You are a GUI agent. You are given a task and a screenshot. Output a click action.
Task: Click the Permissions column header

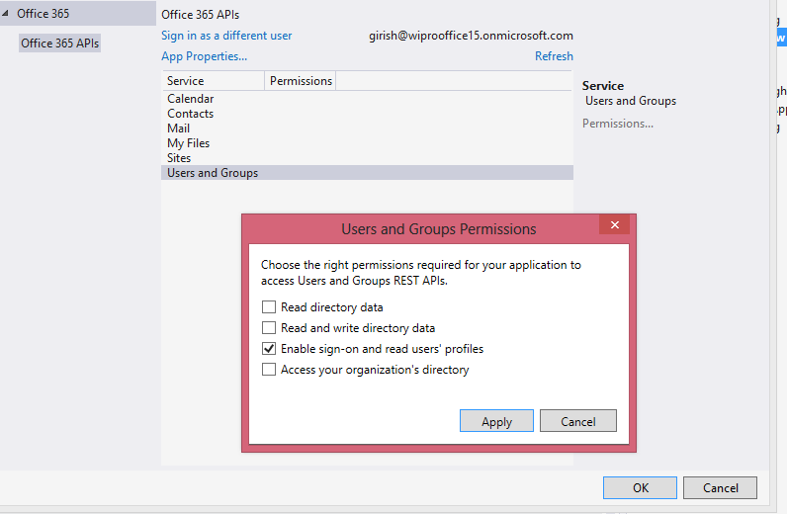click(301, 81)
